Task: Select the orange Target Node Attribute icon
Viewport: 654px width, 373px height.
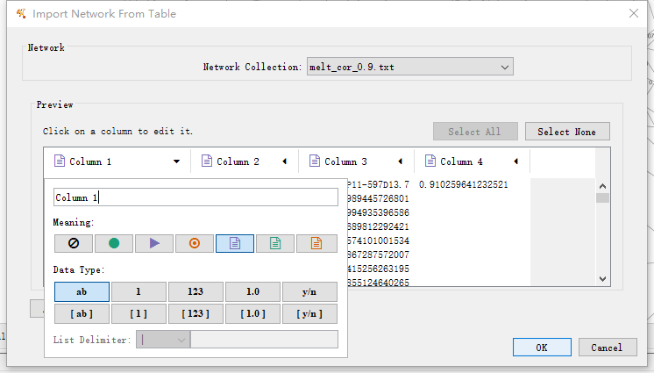Action: [316, 243]
